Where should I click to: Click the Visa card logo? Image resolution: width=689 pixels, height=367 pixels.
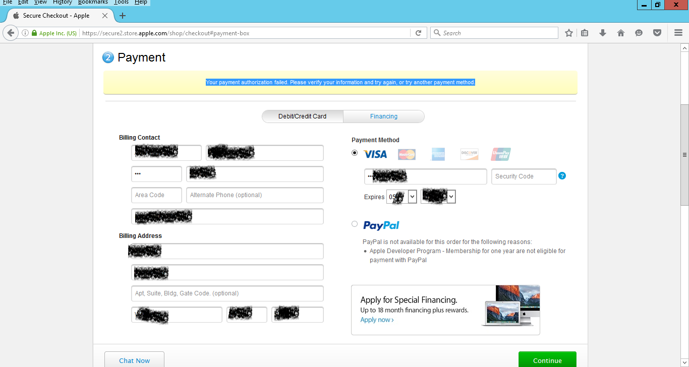click(375, 154)
